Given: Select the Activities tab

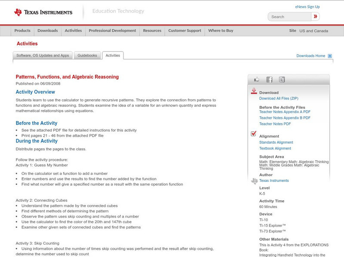Looking at the screenshot, I should (x=113, y=55).
